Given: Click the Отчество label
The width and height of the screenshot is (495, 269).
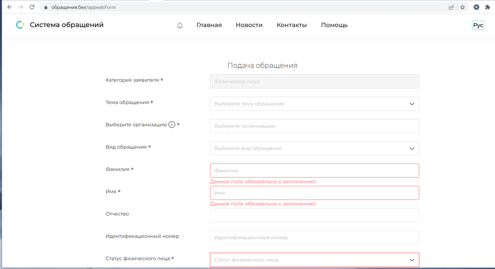Looking at the screenshot, I should [117, 214].
